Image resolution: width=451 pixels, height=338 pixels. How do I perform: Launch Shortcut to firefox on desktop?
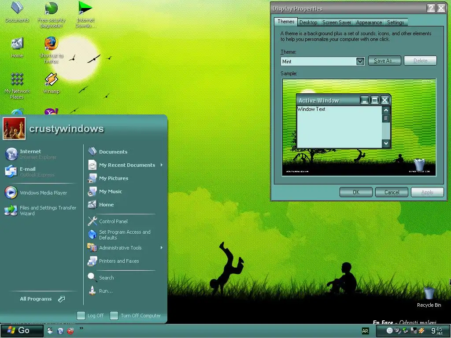(x=51, y=50)
